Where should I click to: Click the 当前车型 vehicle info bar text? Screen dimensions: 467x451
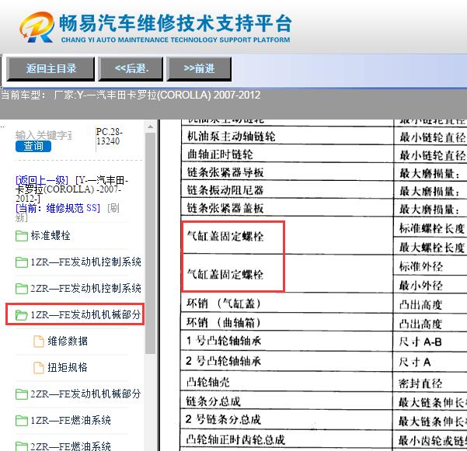click(131, 95)
